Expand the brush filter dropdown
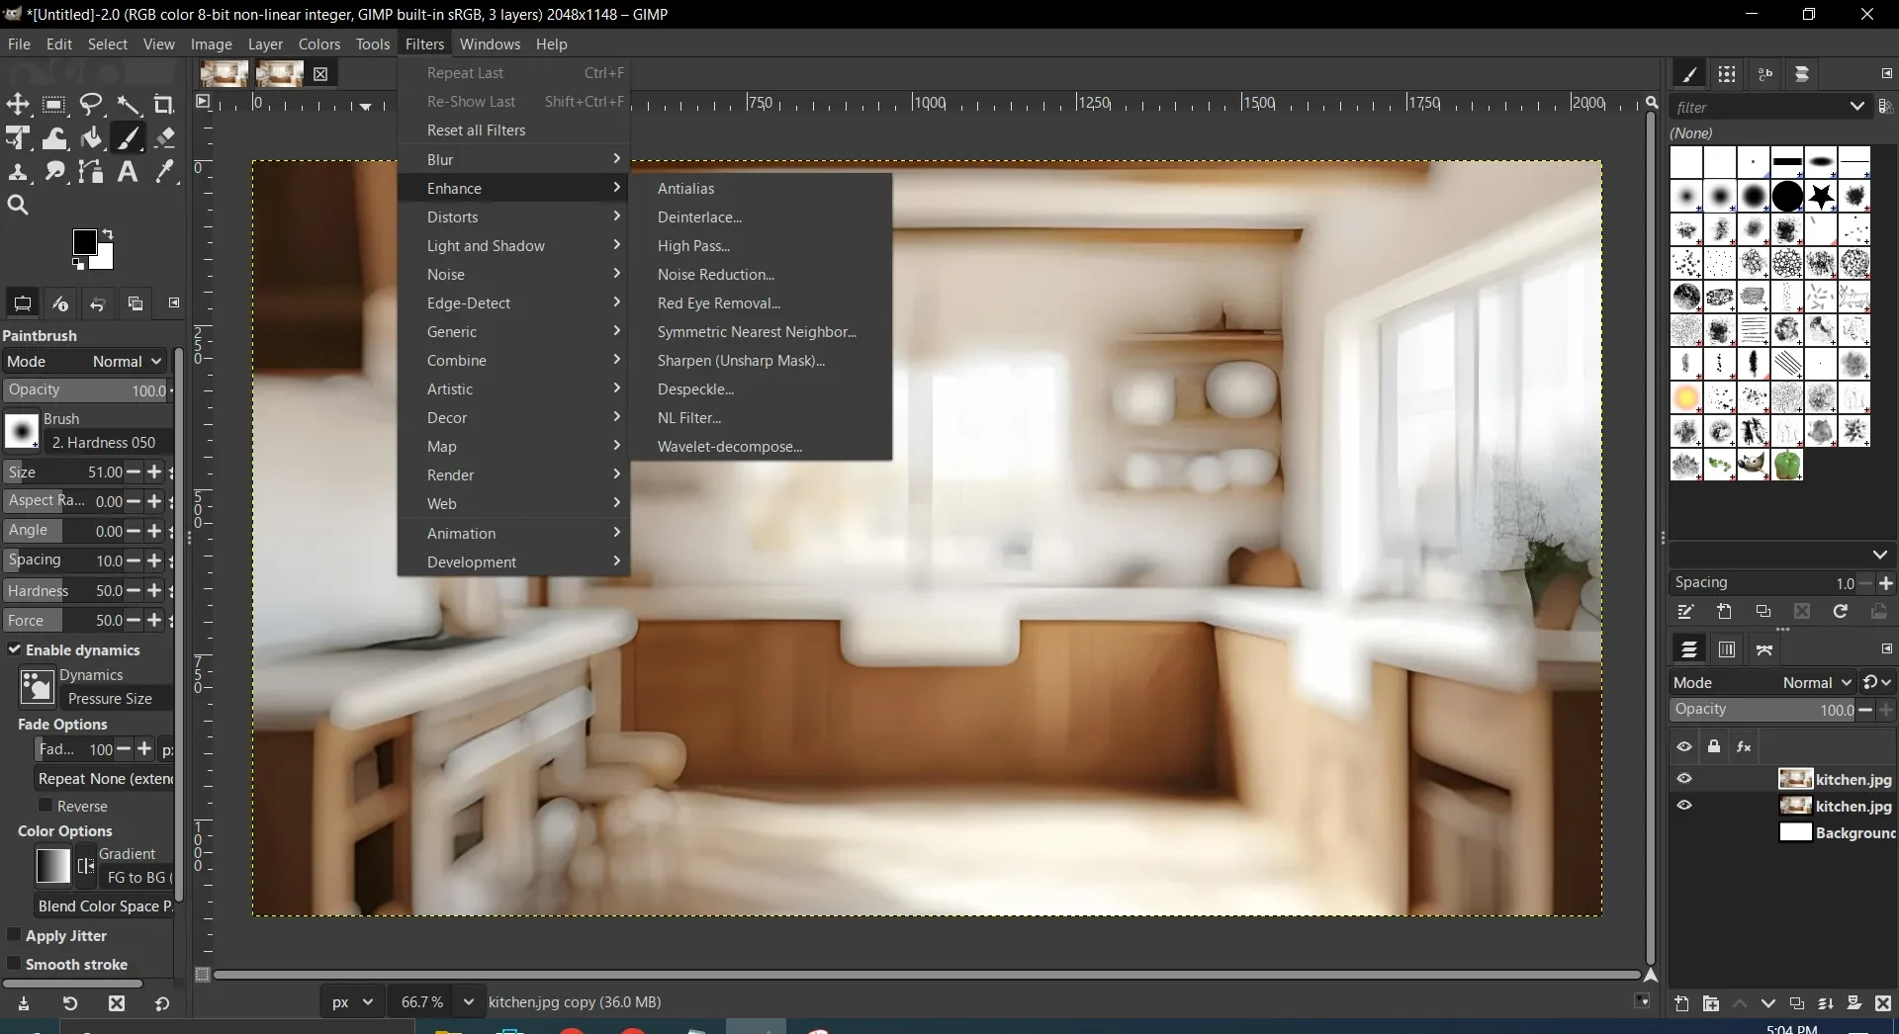The height and width of the screenshot is (1034, 1899). pyautogui.click(x=1856, y=107)
